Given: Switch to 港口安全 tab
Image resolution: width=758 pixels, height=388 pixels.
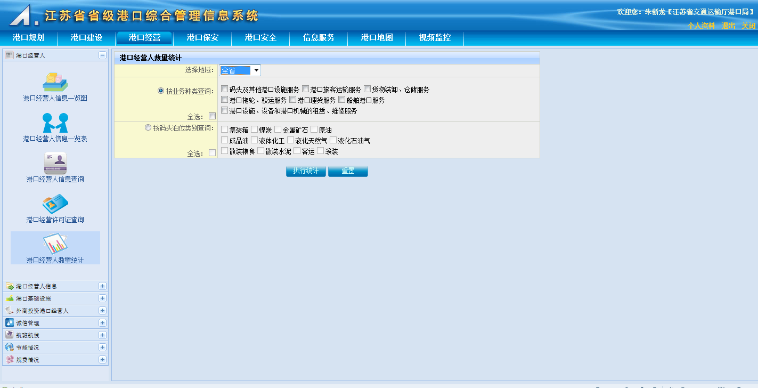Looking at the screenshot, I should pyautogui.click(x=260, y=38).
